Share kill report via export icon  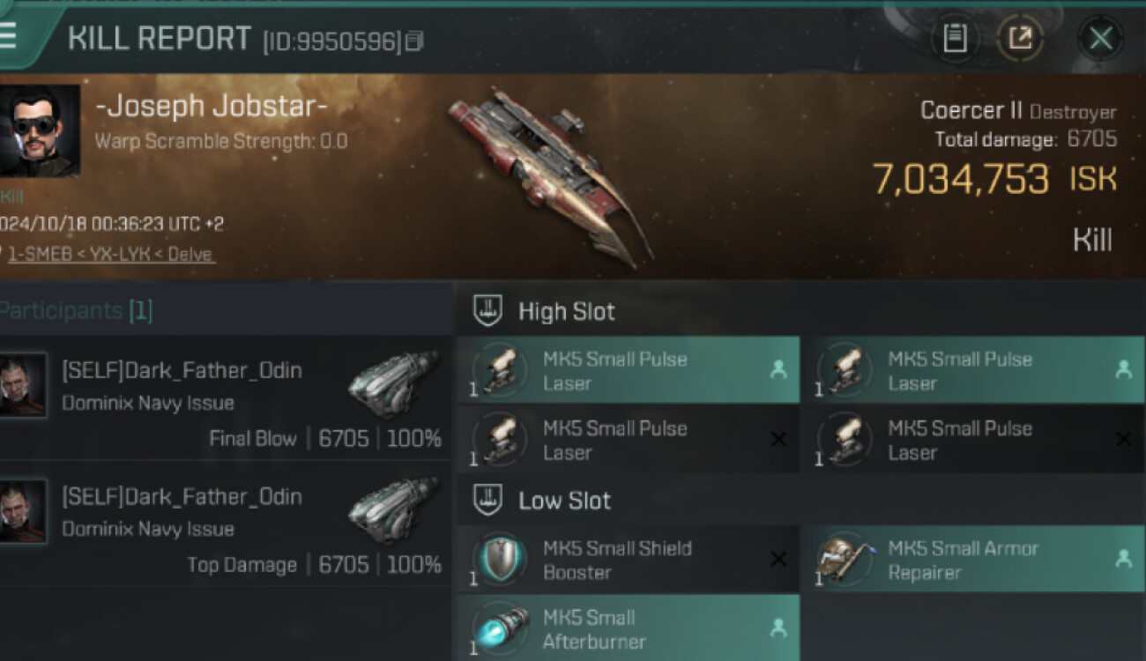[x=1020, y=38]
